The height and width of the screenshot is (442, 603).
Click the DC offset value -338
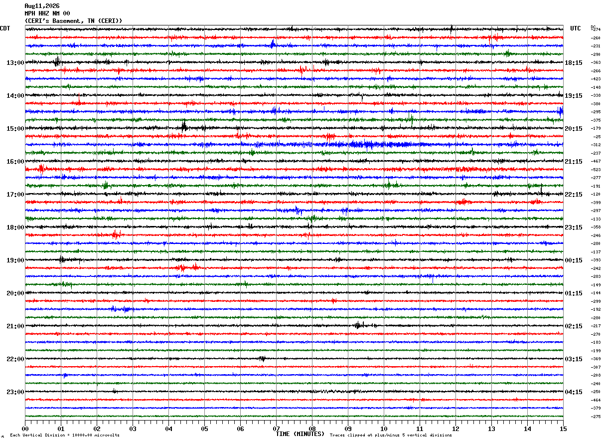pyautogui.click(x=596, y=96)
